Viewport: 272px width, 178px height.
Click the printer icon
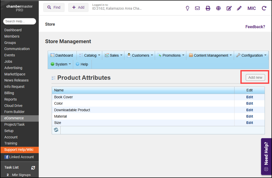coord(208,8)
